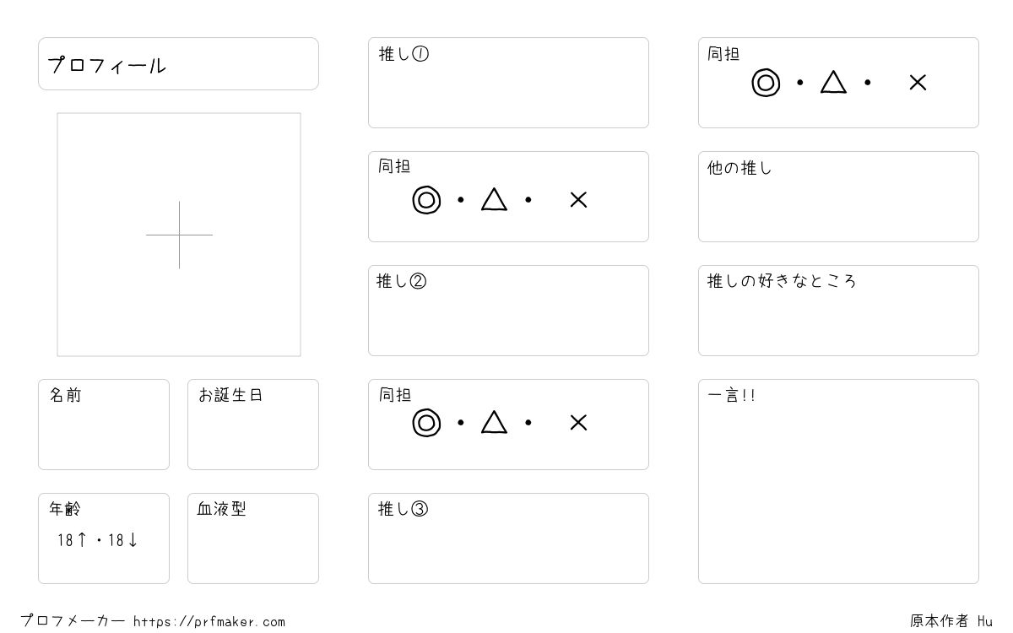Screen dimensions: 1013x633
Task: Select the cross mark under second 同担
Action: (x=578, y=423)
